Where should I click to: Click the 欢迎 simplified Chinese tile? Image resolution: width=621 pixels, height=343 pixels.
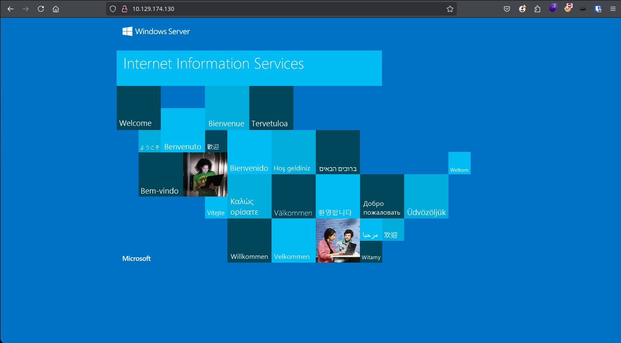coord(393,229)
